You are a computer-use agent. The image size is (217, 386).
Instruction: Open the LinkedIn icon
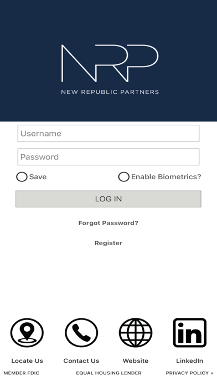[x=190, y=333]
